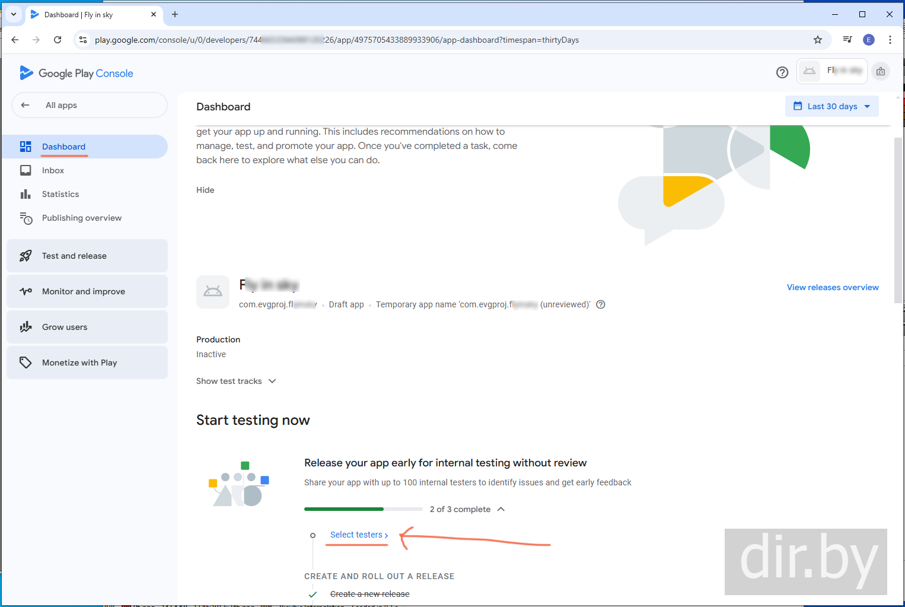This screenshot has height=607, width=905.
Task: Open the Chrome media control icon
Action: click(x=847, y=40)
